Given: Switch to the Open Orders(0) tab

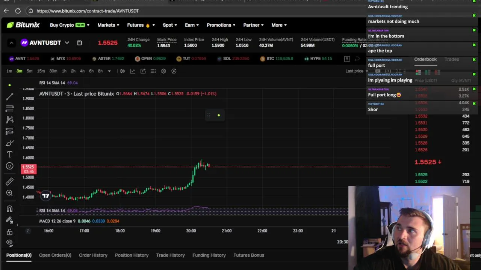Looking at the screenshot, I should click(55, 255).
